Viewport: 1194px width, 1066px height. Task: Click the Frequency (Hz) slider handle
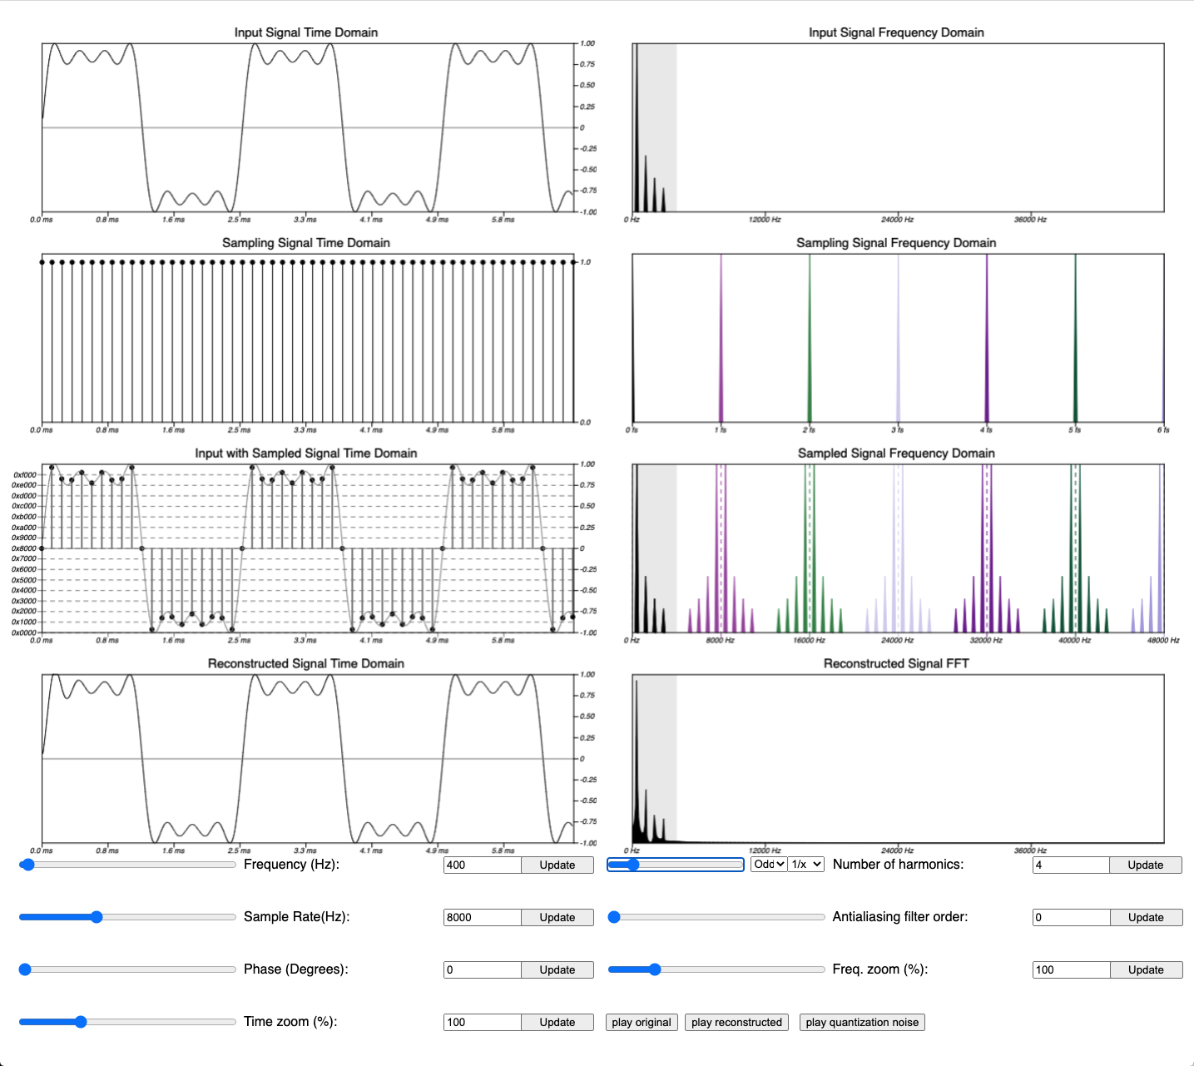[27, 865]
